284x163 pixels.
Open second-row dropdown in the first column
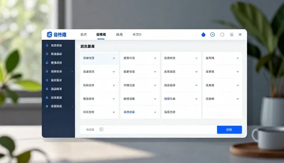click(99, 72)
